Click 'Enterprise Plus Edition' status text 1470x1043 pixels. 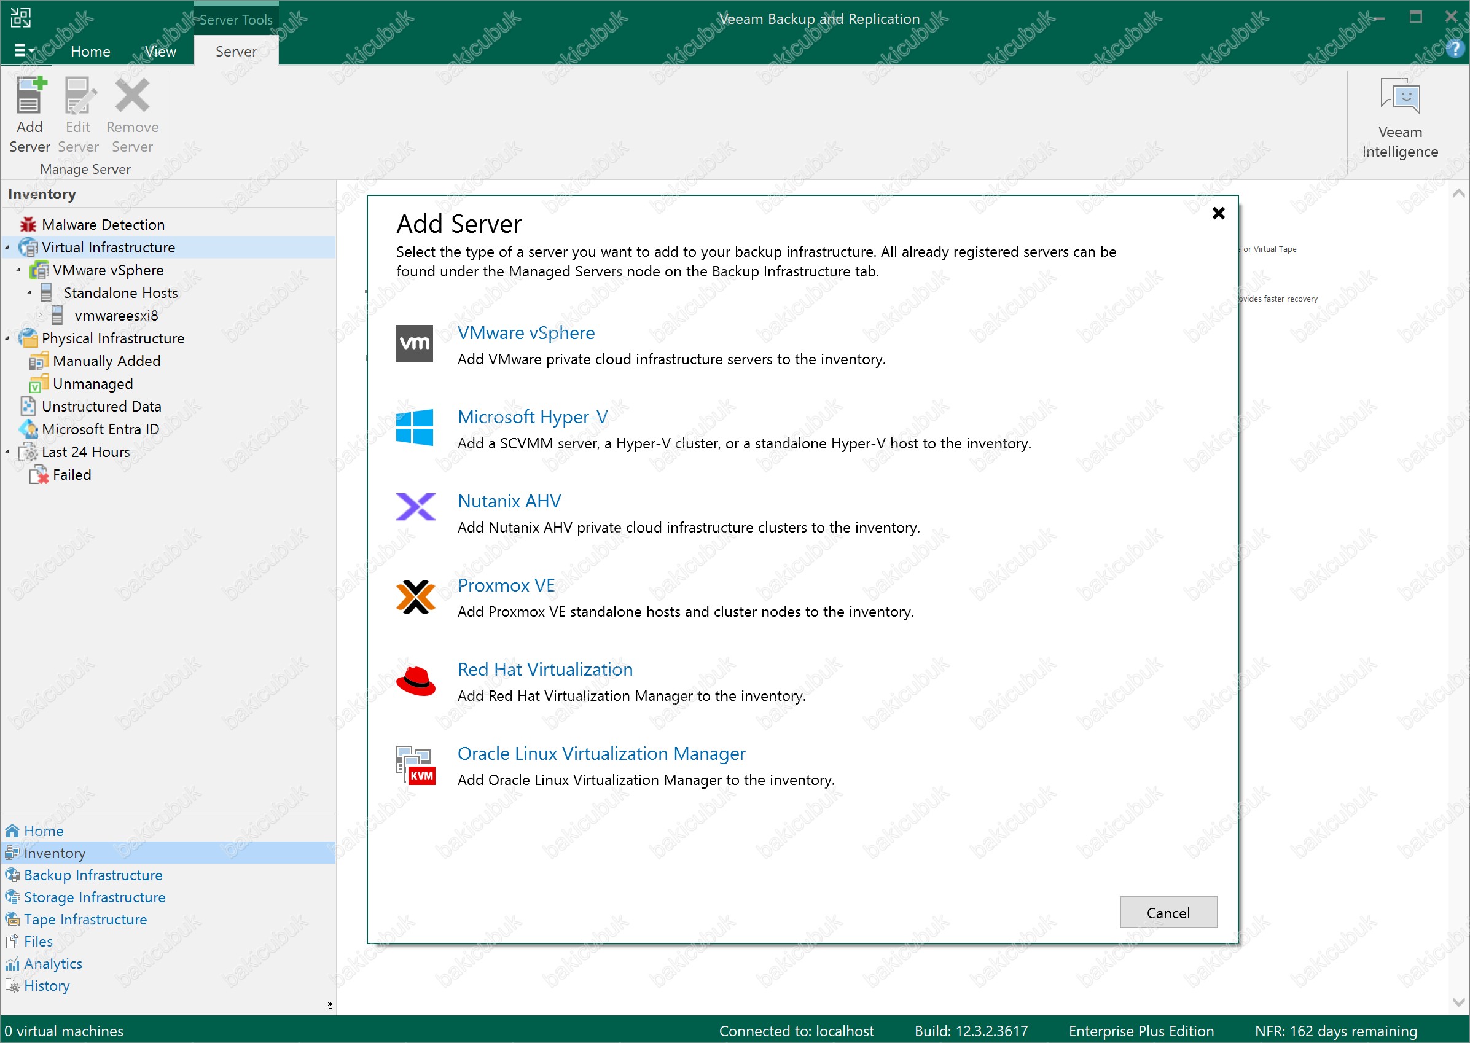[x=1141, y=1031]
